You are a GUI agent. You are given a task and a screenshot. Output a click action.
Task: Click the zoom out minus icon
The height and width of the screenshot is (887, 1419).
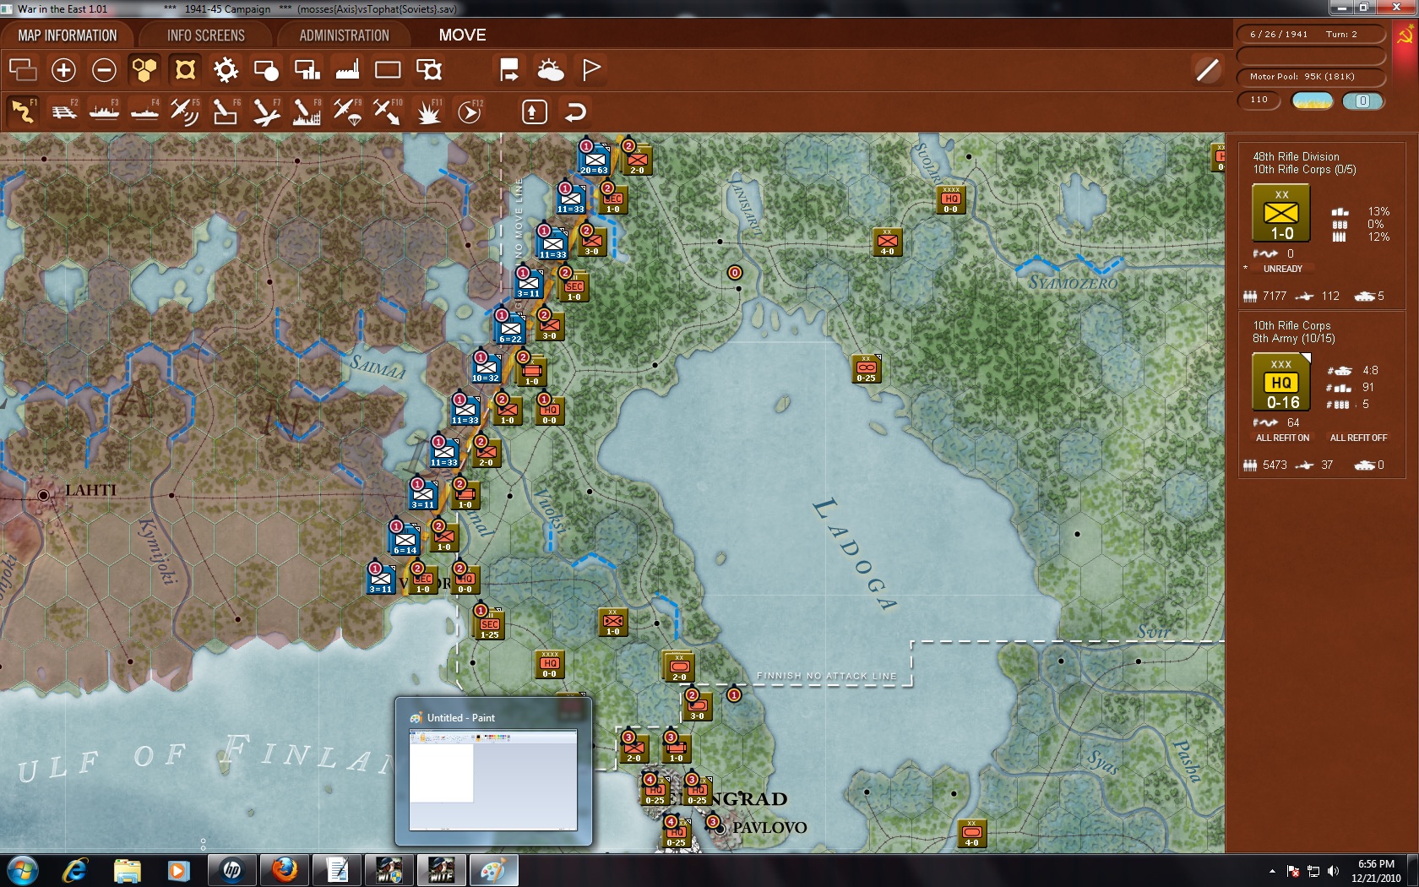click(x=104, y=70)
